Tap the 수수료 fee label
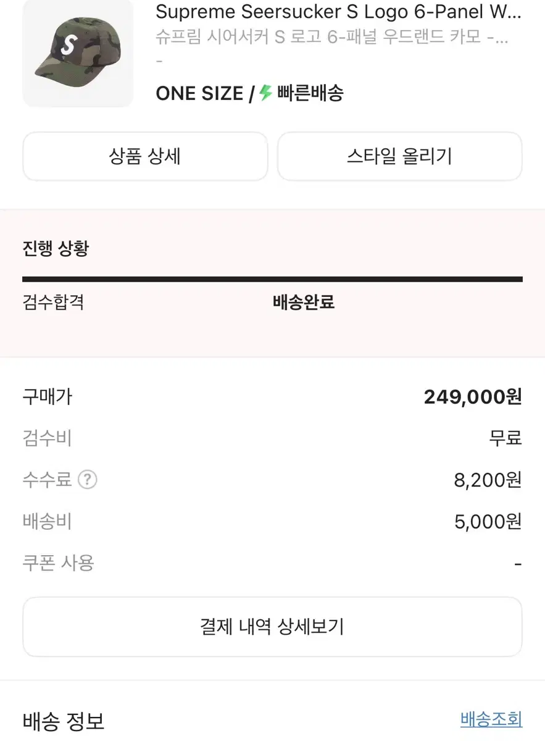Image resolution: width=545 pixels, height=741 pixels. (x=48, y=480)
